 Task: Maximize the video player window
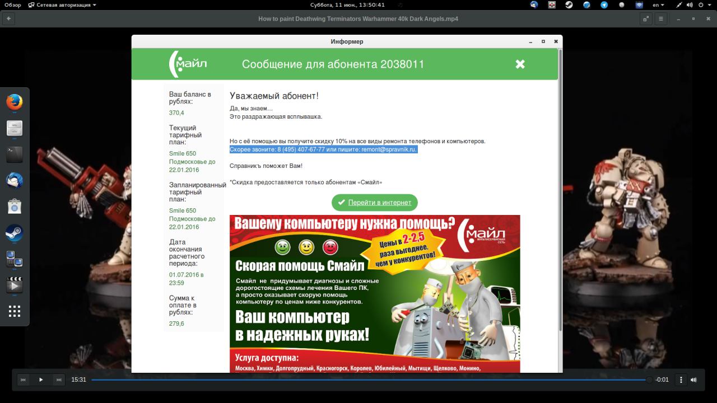(x=695, y=18)
